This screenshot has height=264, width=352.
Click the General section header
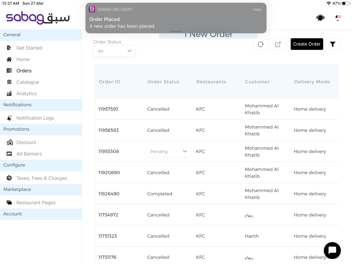(x=41, y=35)
